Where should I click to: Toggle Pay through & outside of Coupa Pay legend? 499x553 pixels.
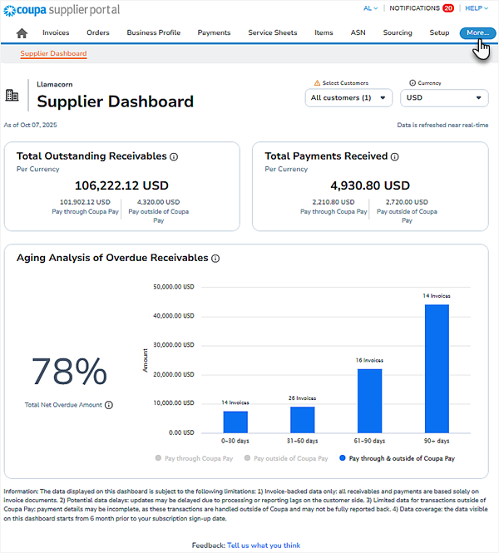coord(396,457)
